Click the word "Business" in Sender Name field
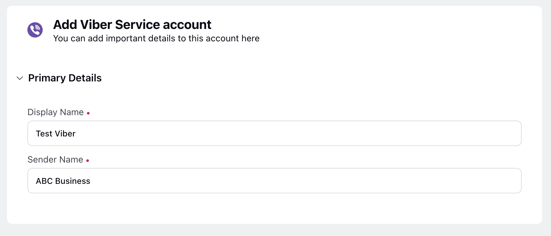Screen dimensions: 551x236 coord(73,181)
